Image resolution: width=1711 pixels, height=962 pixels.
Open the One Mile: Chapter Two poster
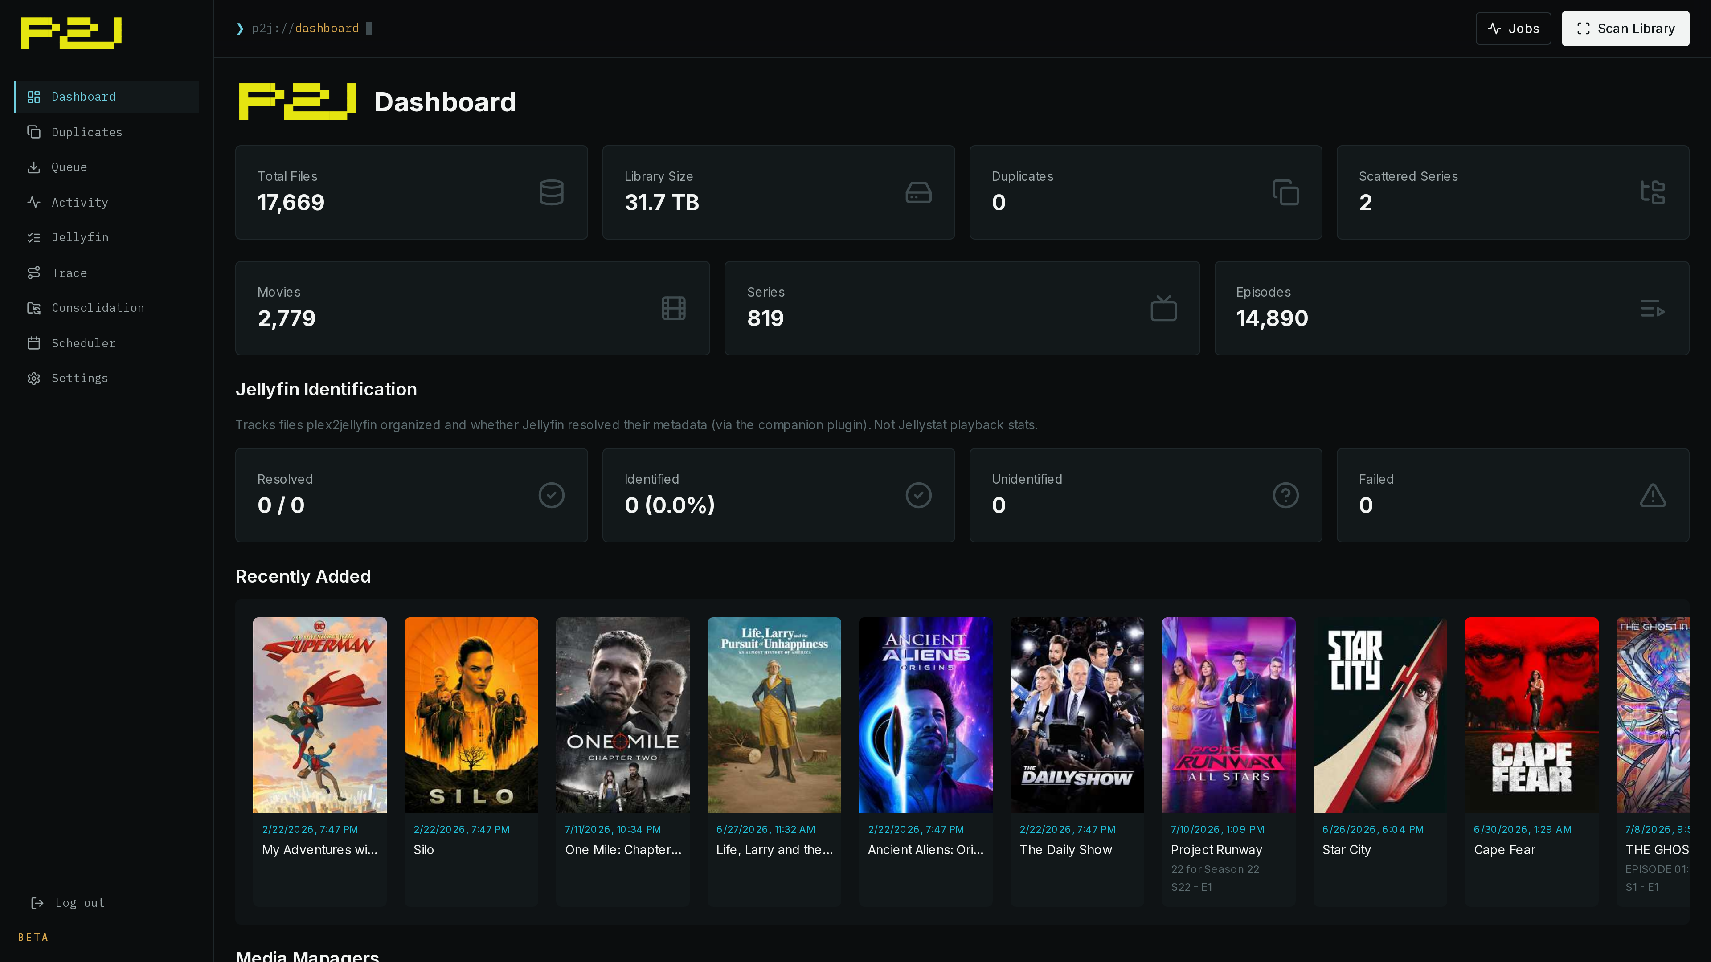click(622, 715)
